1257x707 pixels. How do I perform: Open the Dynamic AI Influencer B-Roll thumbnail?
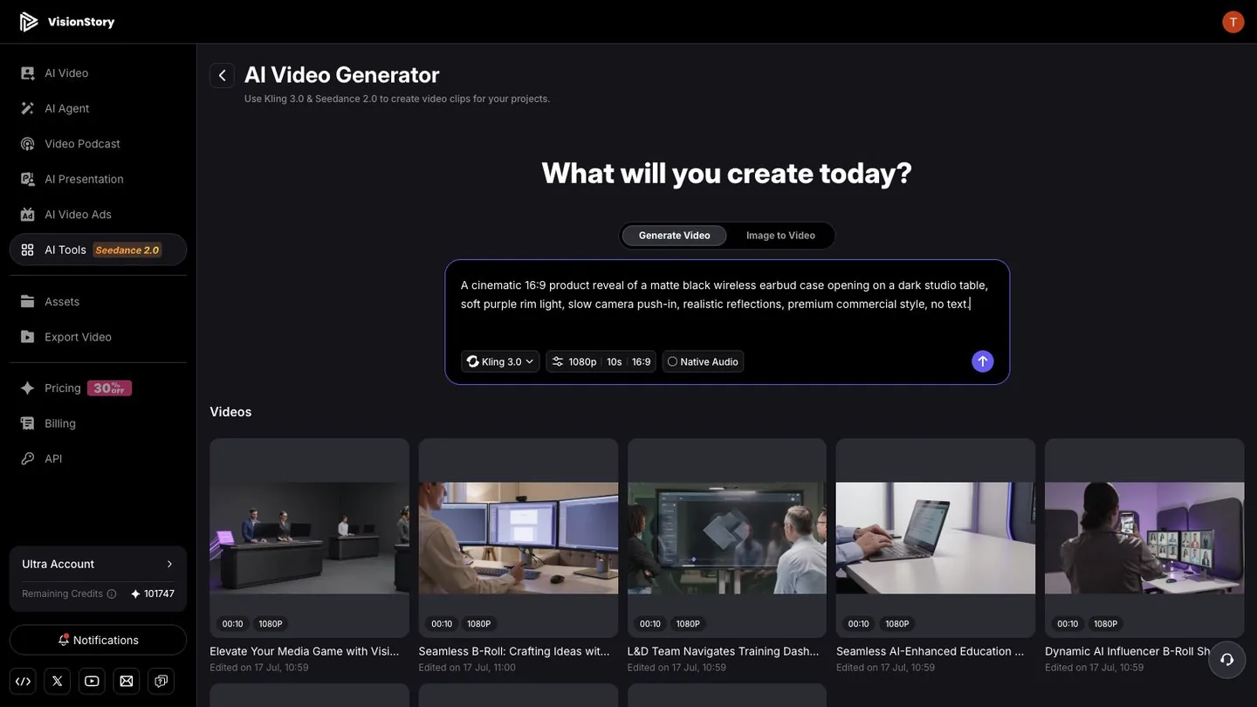pyautogui.click(x=1144, y=538)
